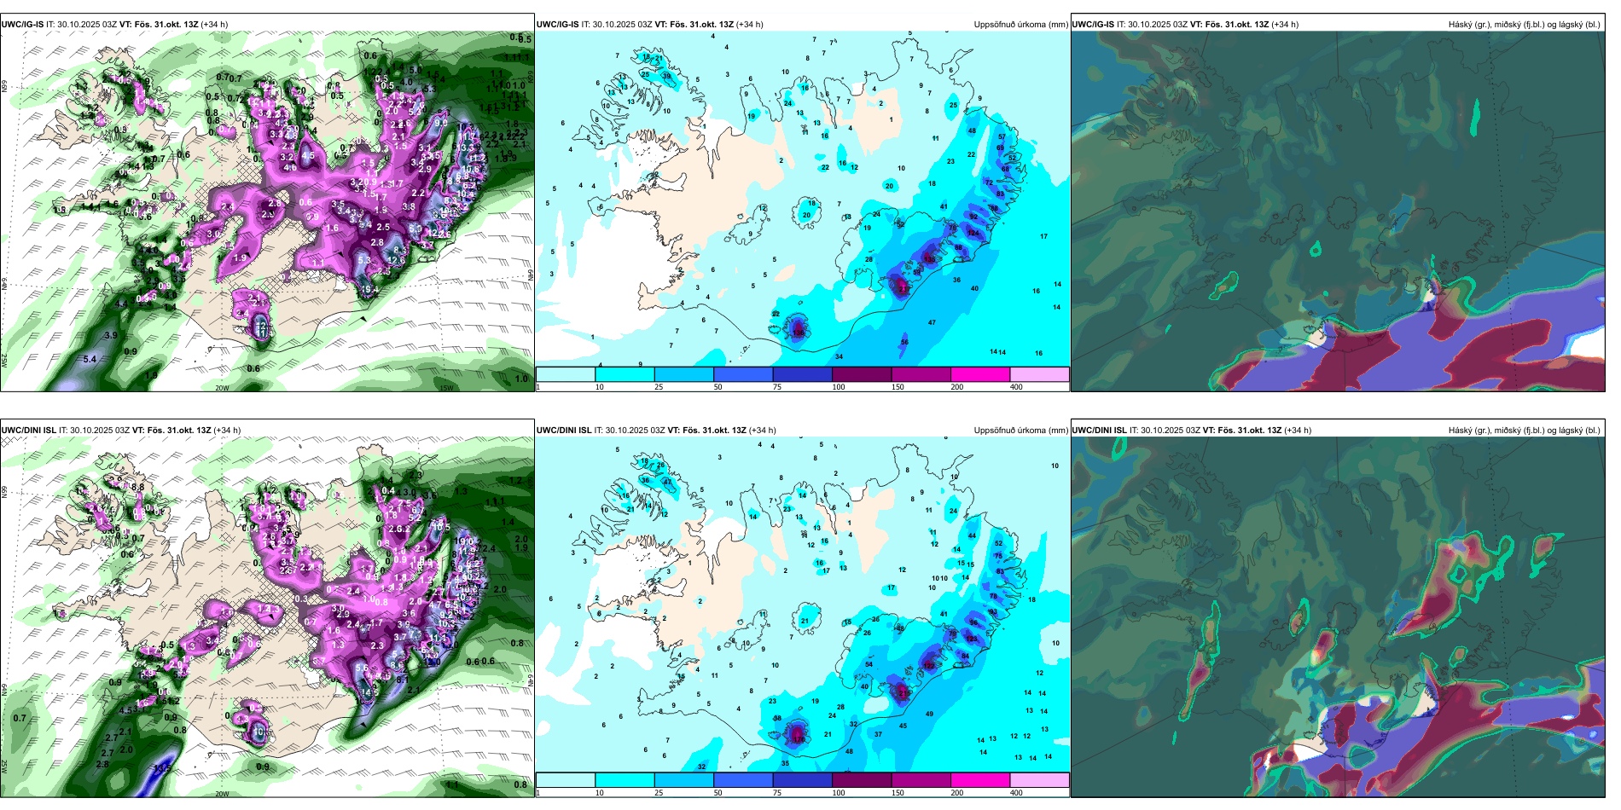Open the UWC/IG-IS accumulated precipitation map
This screenshot has height=810, width=1621.
click(x=803, y=200)
